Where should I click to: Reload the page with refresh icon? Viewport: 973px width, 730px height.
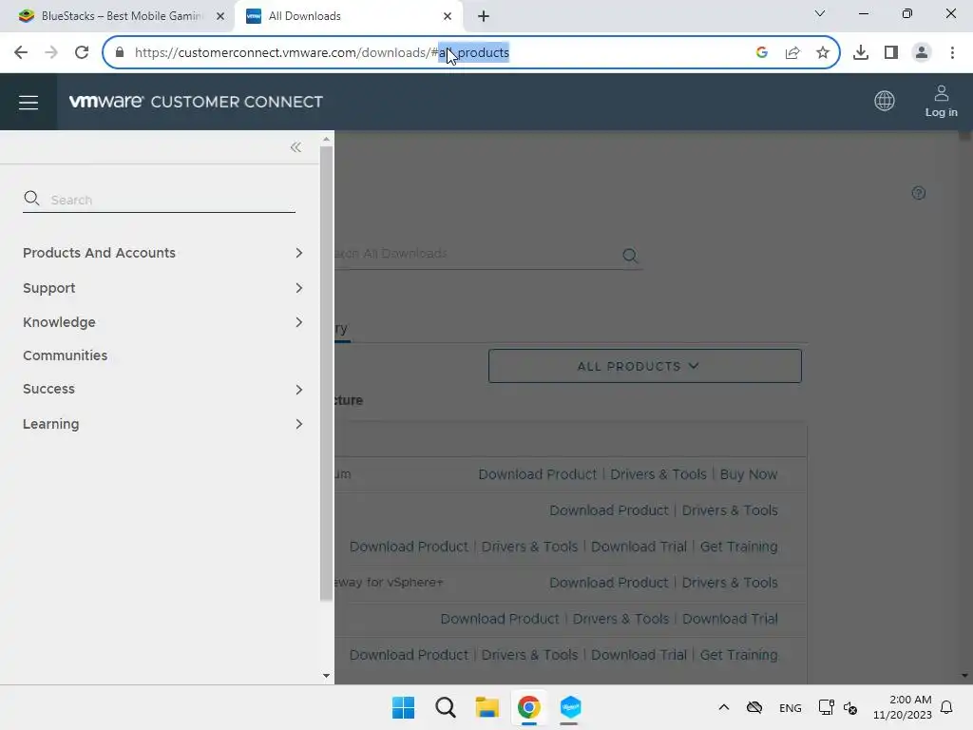point(82,52)
